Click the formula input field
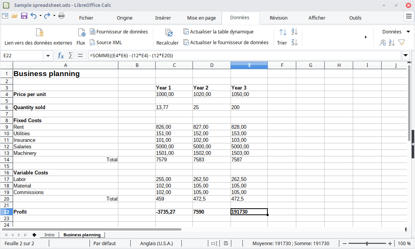Image resolution: width=415 pixels, height=249 pixels. click(x=244, y=56)
